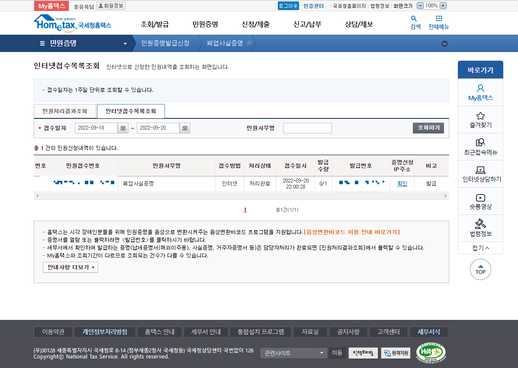Click 조회하기 search button
This screenshot has width=518, height=368.
click(x=428, y=128)
